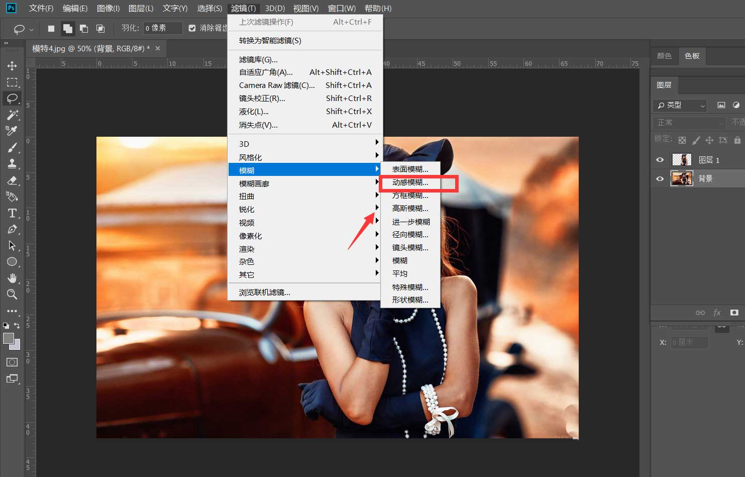Select the Eyedropper tool
The width and height of the screenshot is (745, 477).
12,131
